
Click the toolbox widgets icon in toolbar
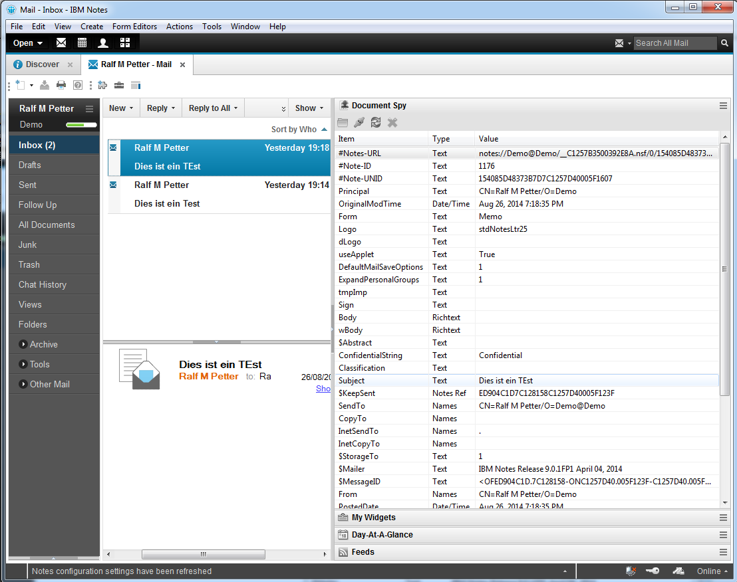pos(119,85)
